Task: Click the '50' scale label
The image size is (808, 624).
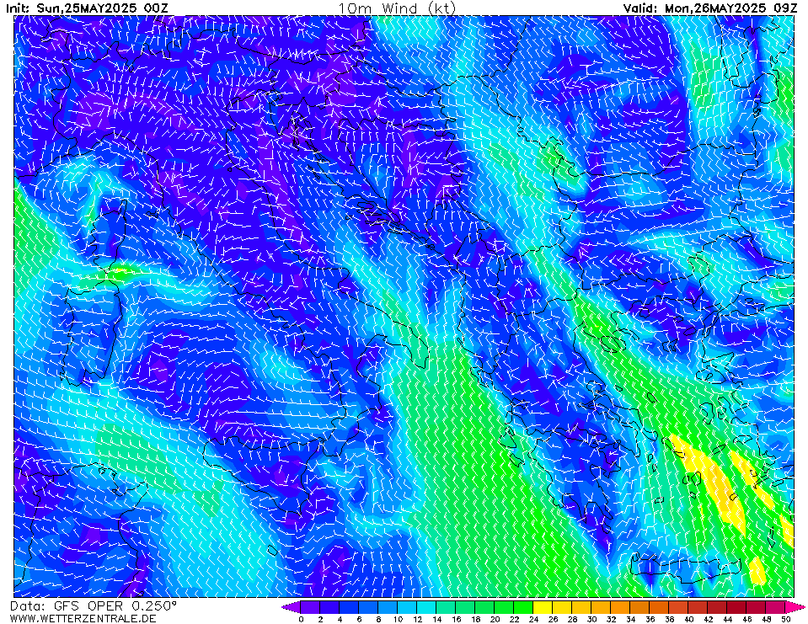Action: [x=785, y=619]
